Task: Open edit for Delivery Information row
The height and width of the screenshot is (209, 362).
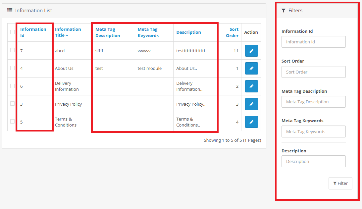Action: 251,86
